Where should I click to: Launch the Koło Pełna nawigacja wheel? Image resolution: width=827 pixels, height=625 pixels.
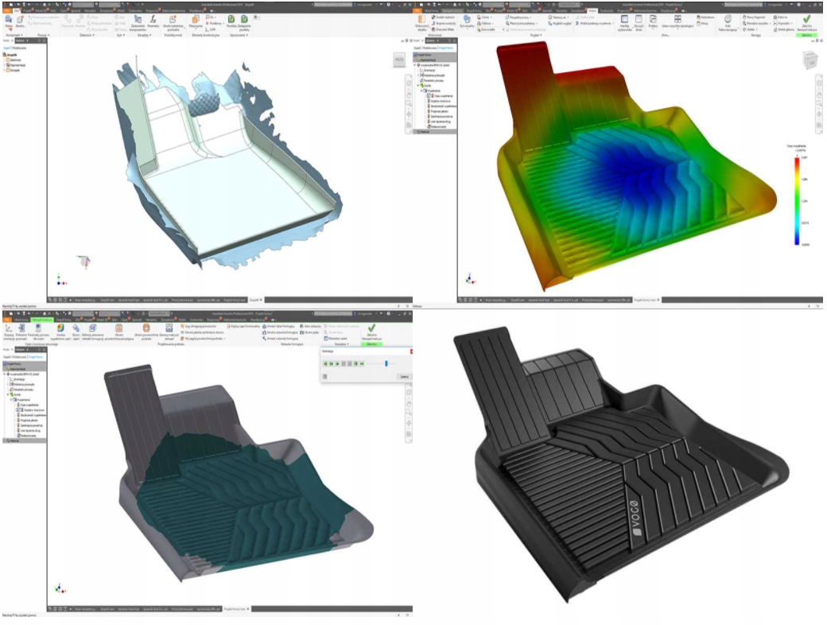[728, 20]
